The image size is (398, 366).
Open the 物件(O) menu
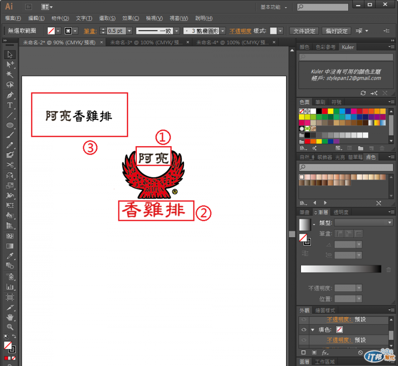pos(60,18)
